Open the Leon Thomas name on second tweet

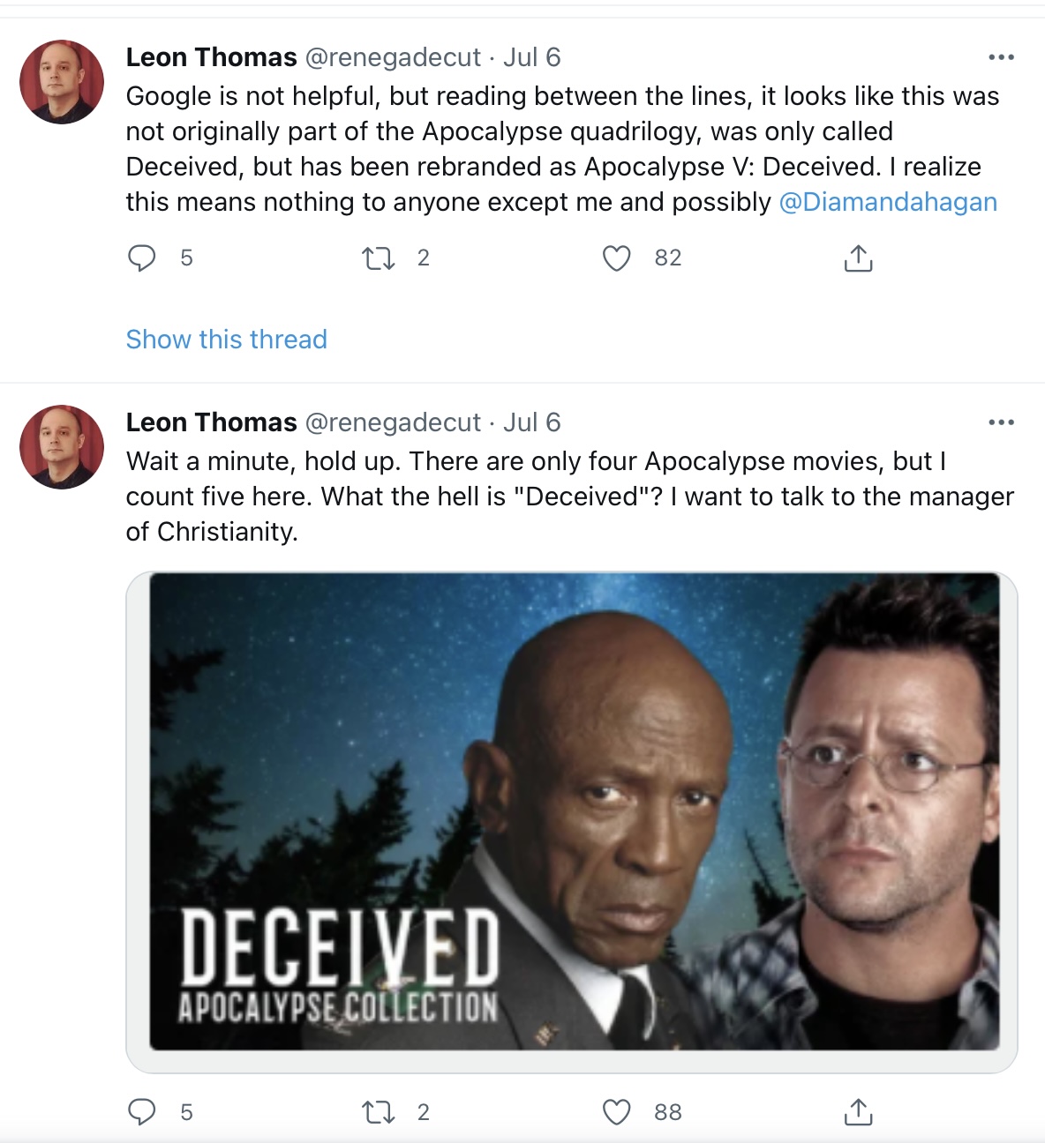(212, 422)
